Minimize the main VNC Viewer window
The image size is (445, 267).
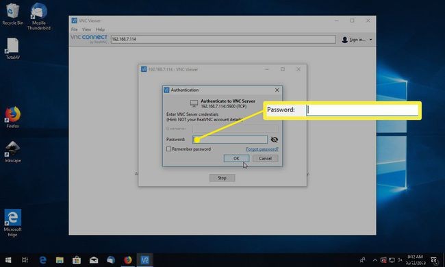pyautogui.click(x=337, y=21)
